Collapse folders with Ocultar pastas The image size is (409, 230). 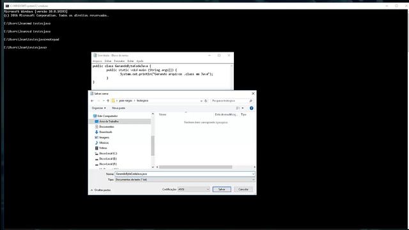(x=101, y=190)
